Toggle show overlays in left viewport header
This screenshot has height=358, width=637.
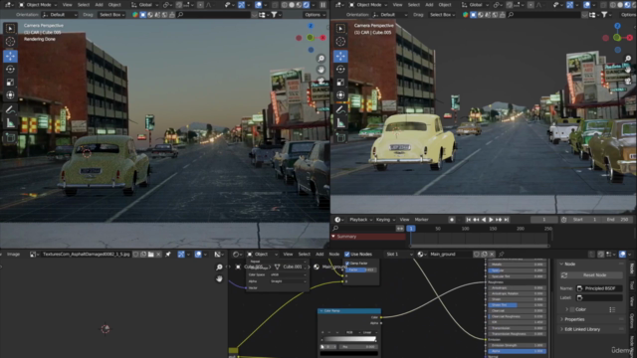click(x=258, y=5)
